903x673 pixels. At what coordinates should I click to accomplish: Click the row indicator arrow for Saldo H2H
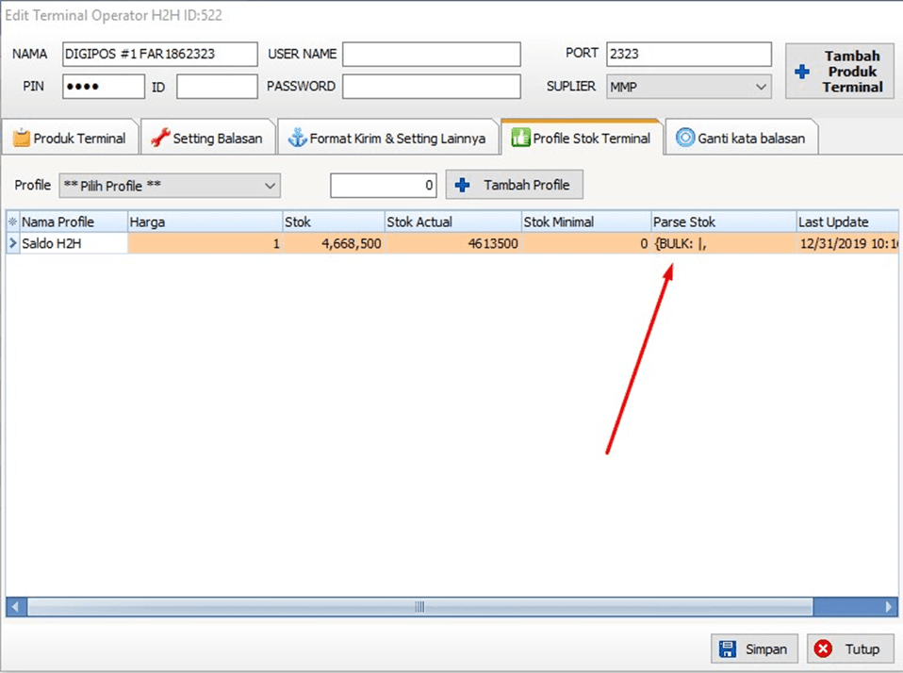[12, 244]
